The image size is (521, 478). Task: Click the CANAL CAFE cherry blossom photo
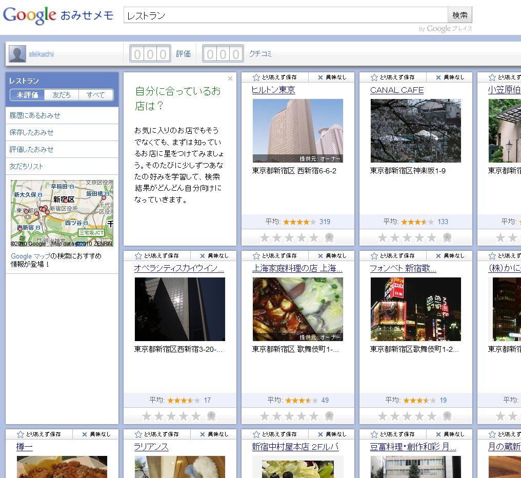[x=416, y=131]
